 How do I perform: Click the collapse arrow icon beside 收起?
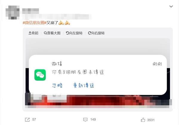[30, 33]
